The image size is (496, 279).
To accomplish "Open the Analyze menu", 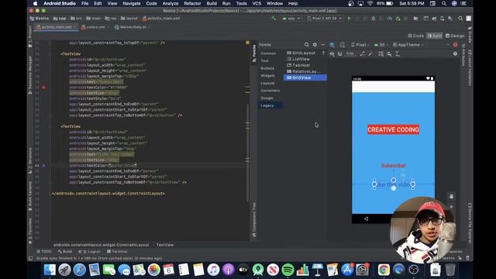I will pos(170,3).
